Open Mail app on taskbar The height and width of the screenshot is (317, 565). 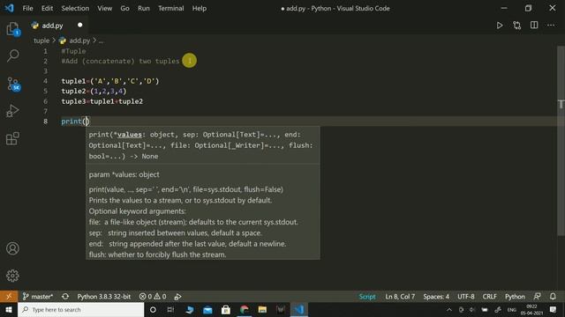click(207, 309)
